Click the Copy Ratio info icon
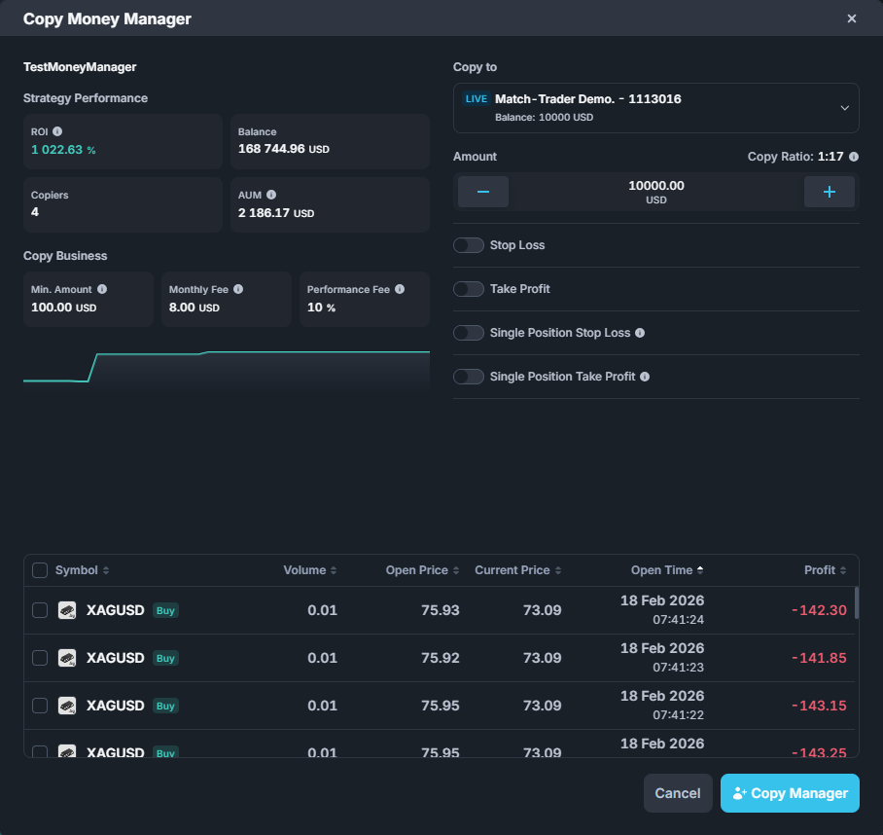This screenshot has width=883, height=835. (x=854, y=157)
